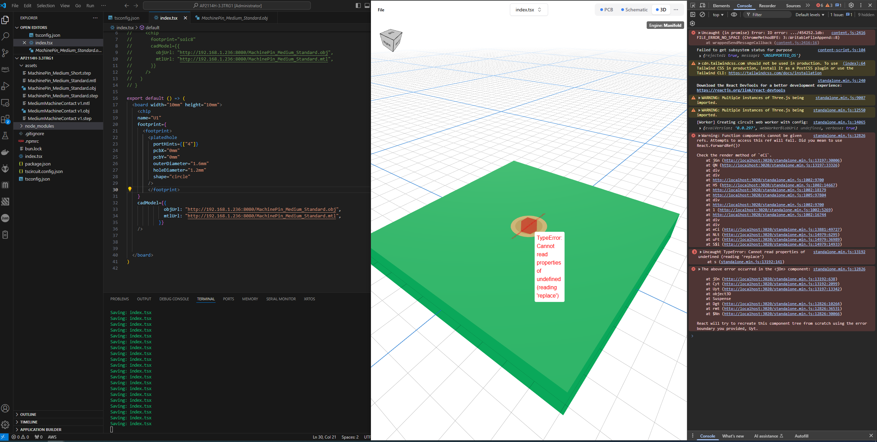This screenshot has height=442, width=877.
Task: Rotate view using the orientation cube
Action: tap(391, 40)
